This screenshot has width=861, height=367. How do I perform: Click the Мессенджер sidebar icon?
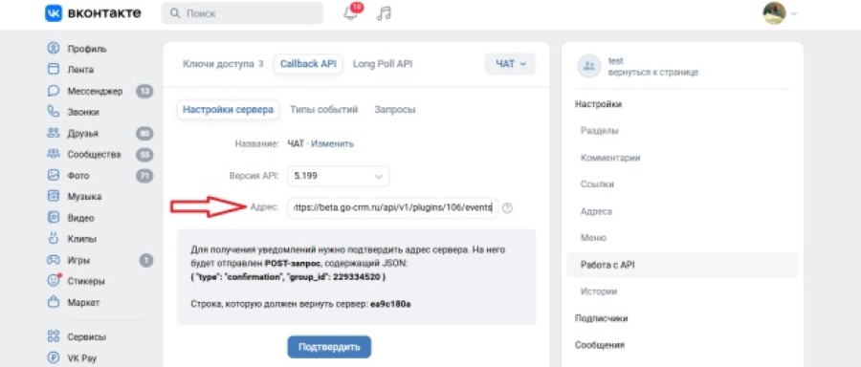pyautogui.click(x=54, y=91)
